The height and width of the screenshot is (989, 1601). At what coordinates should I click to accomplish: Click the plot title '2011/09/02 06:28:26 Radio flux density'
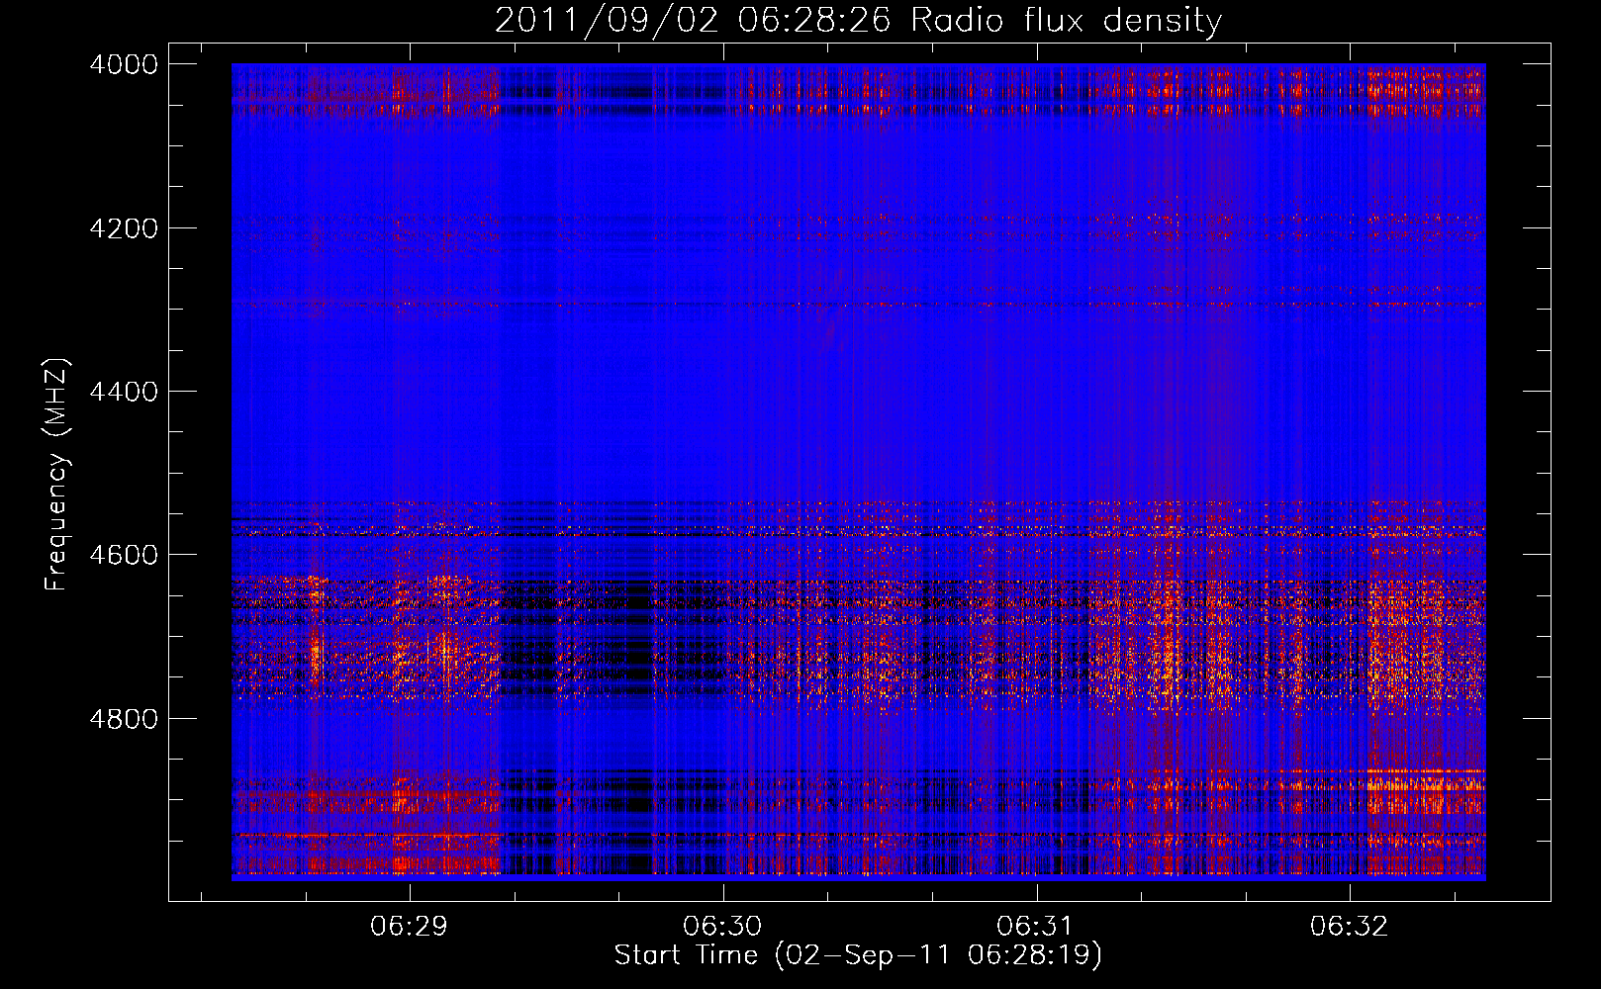click(858, 21)
